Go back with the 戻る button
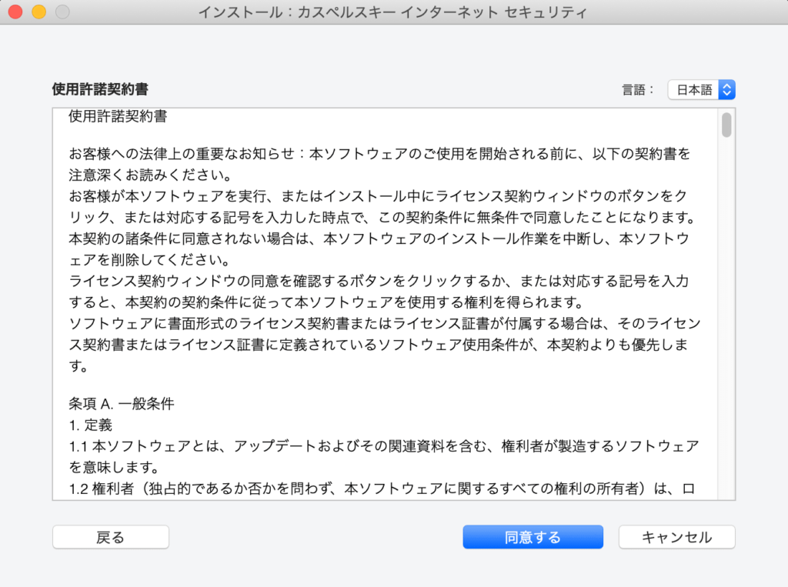788x587 pixels. tap(111, 537)
